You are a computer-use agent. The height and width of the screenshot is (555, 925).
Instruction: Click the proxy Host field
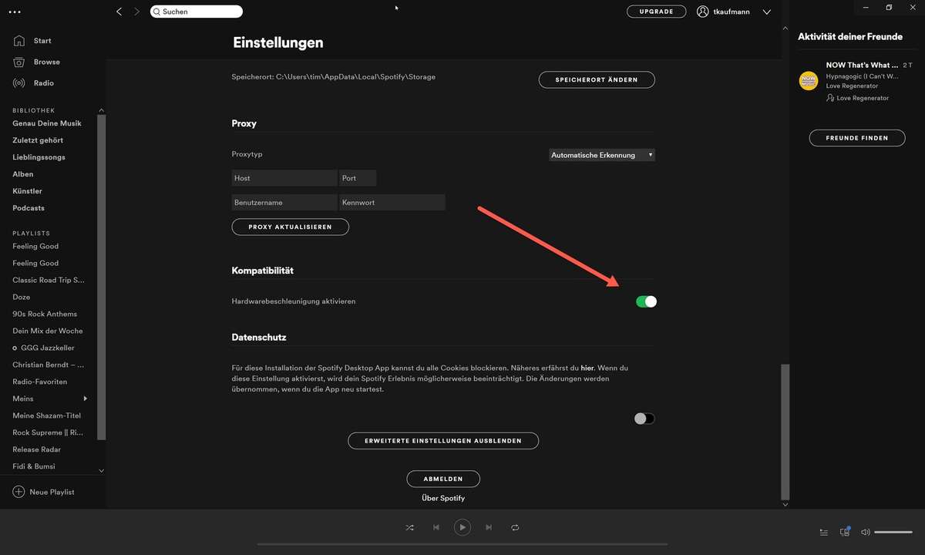(284, 178)
